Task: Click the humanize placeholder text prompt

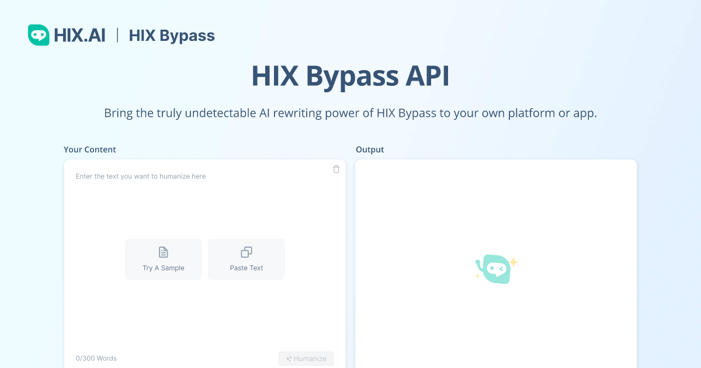Action: tap(141, 176)
